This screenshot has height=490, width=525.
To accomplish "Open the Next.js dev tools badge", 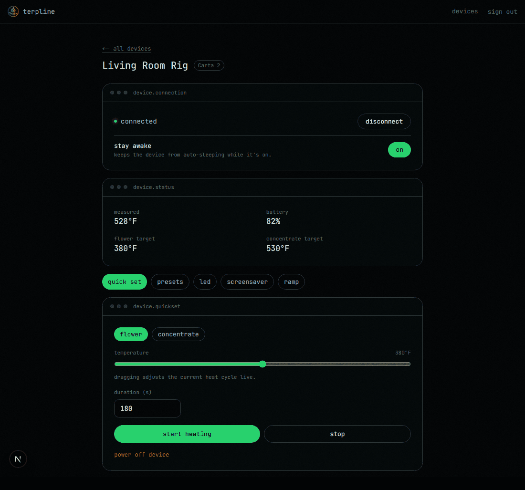I will click(x=18, y=459).
